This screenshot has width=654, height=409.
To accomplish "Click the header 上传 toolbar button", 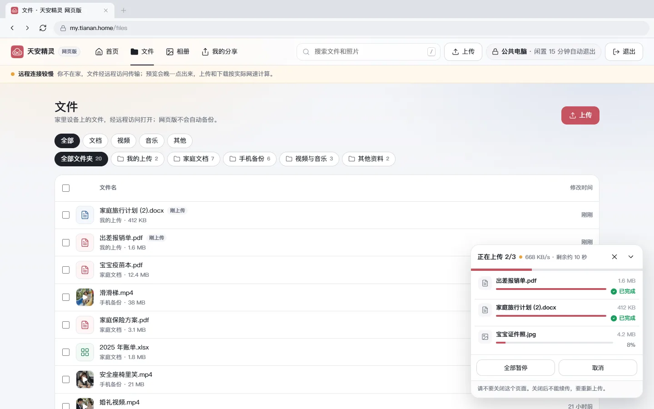I will pos(463,52).
